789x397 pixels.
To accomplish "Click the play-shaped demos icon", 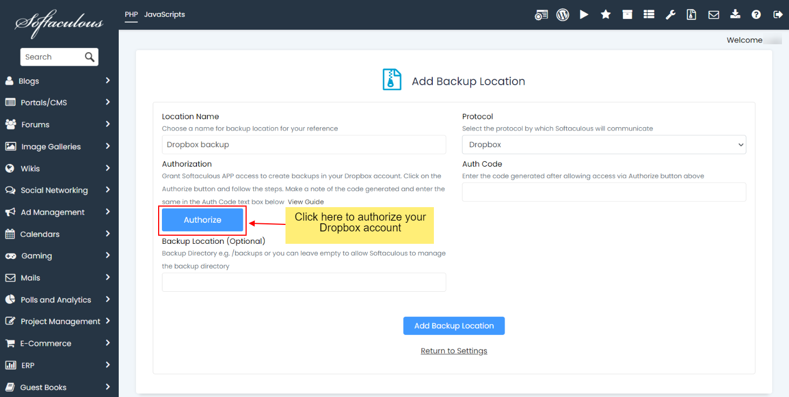I will point(584,15).
